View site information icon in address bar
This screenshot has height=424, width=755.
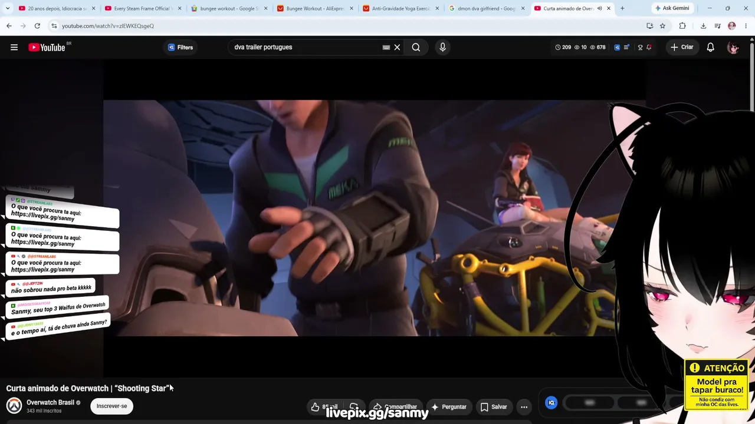(x=54, y=26)
